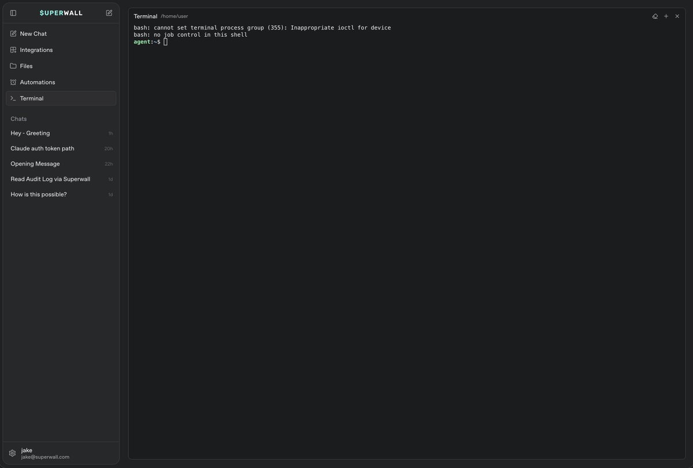This screenshot has height=468, width=693.
Task: Close the terminal panel
Action: 677,16
